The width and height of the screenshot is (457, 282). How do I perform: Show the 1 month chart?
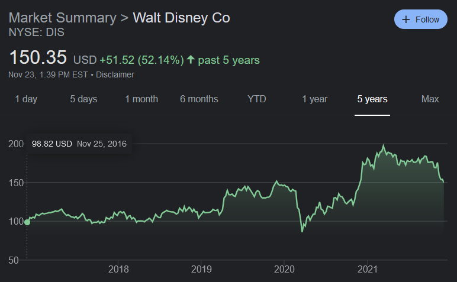coord(141,99)
